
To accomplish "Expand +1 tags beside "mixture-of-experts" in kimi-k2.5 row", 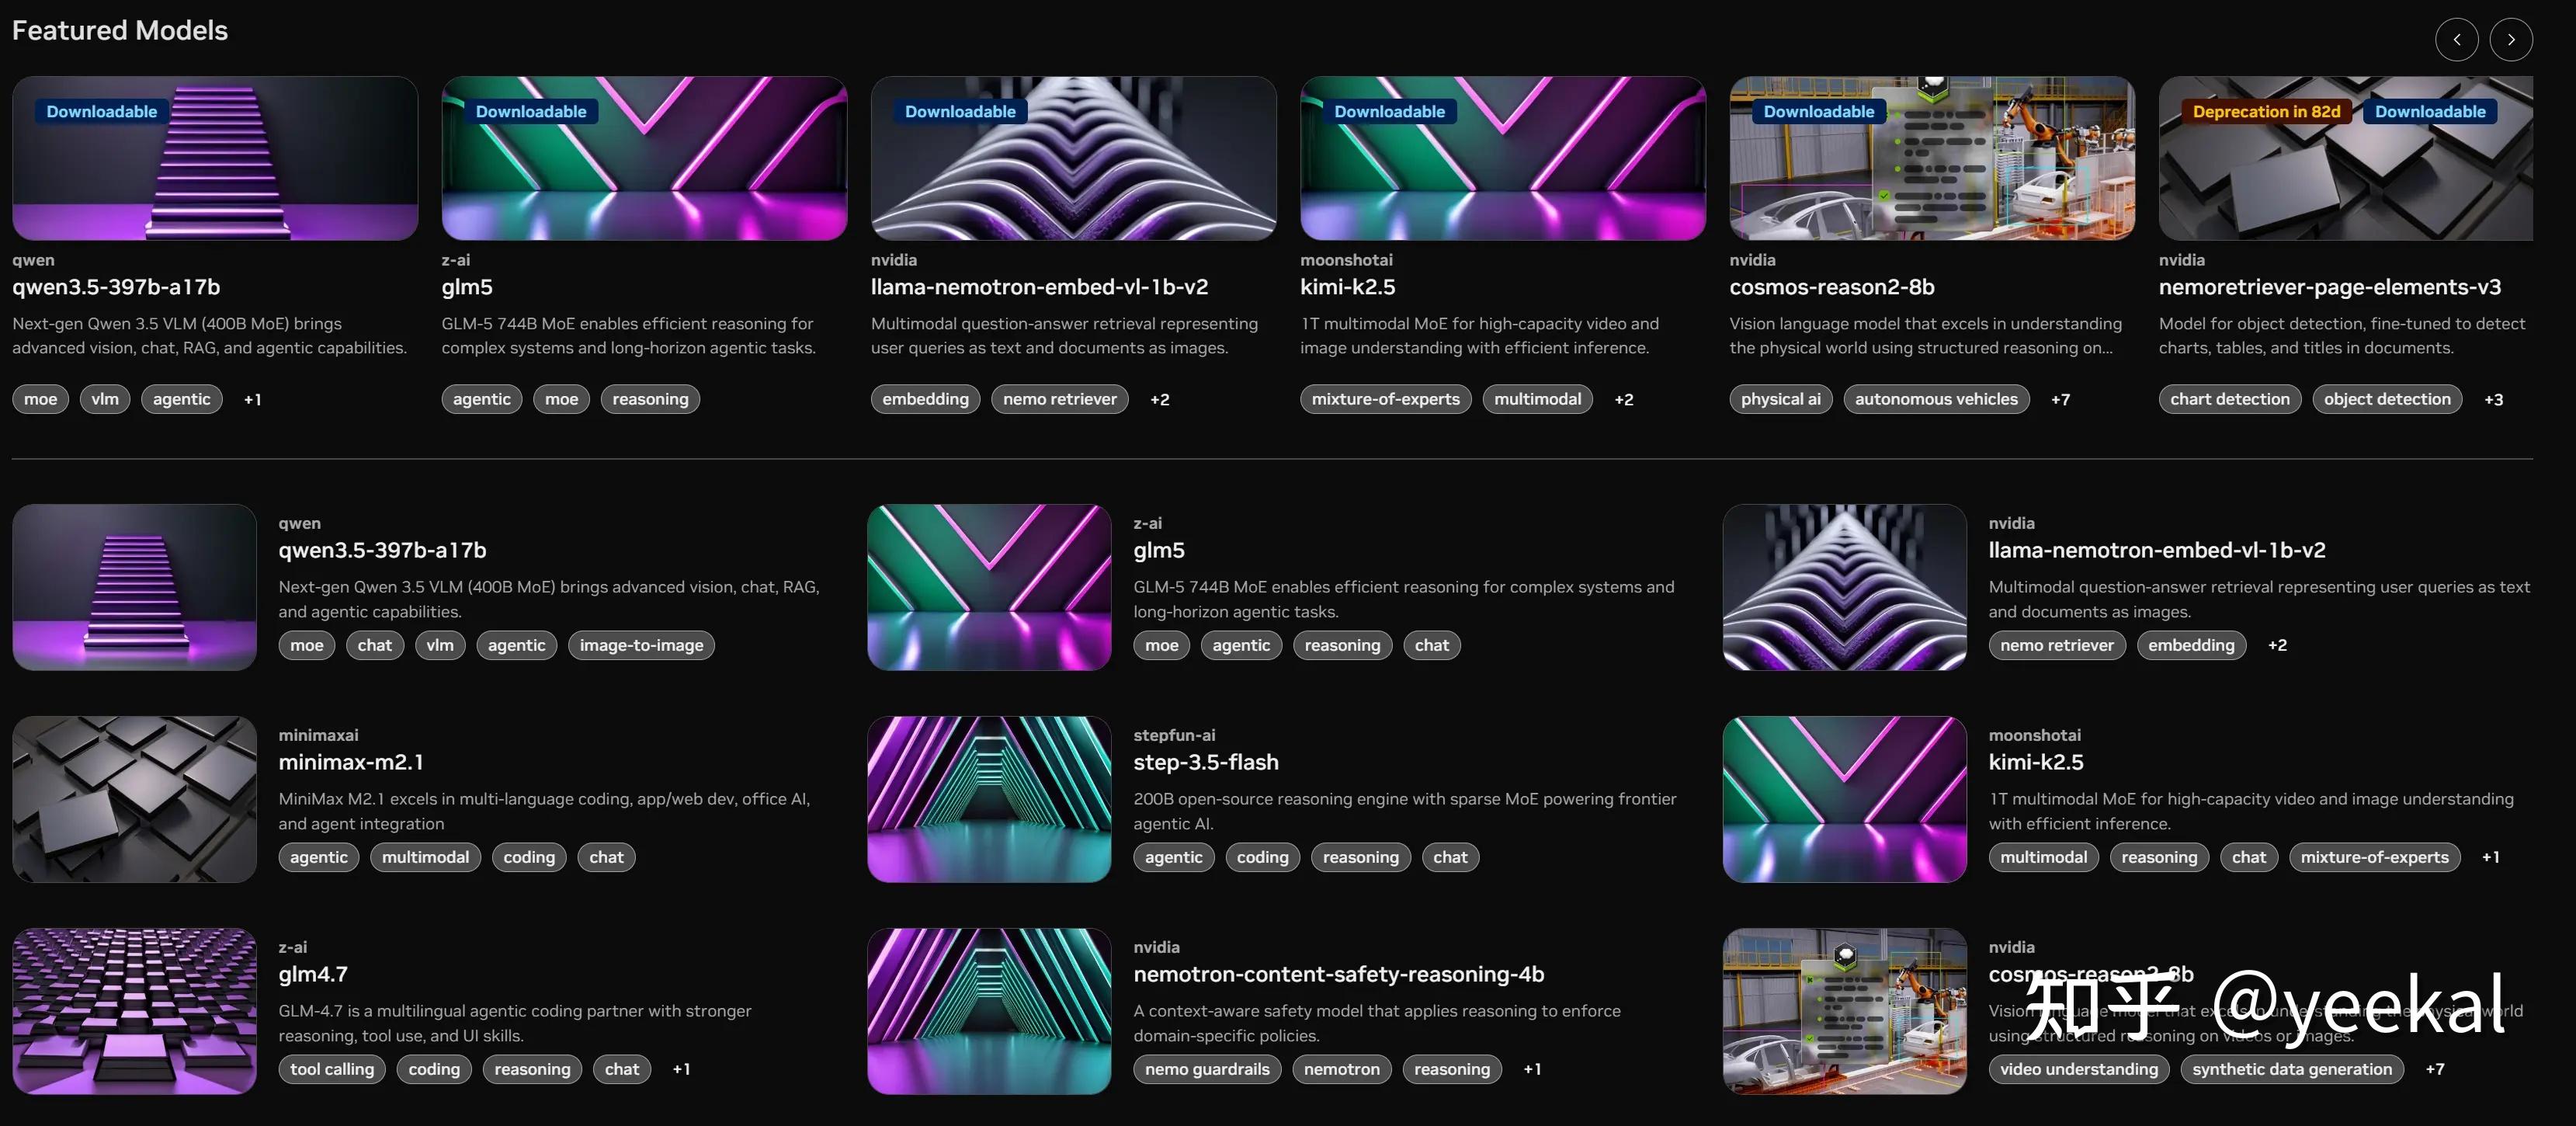I will [2490, 857].
